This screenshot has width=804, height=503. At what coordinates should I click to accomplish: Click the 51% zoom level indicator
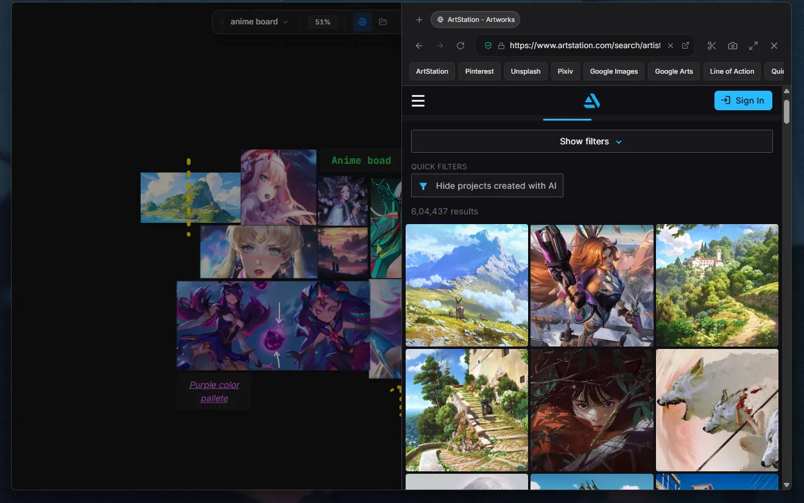click(323, 22)
